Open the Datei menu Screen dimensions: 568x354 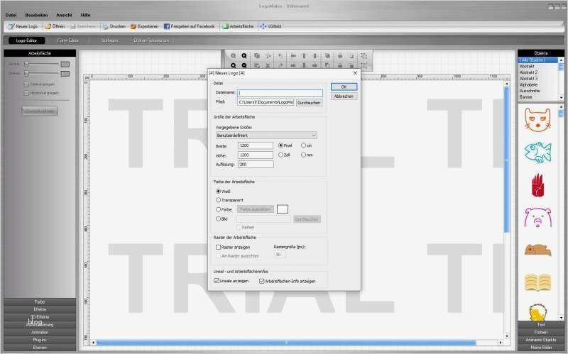pos(11,15)
